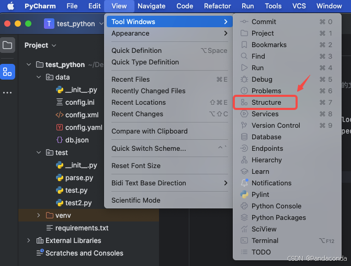Viewport: 351px width, 266px height.
Task: Click the Services icon in submenu
Action: [x=244, y=114]
